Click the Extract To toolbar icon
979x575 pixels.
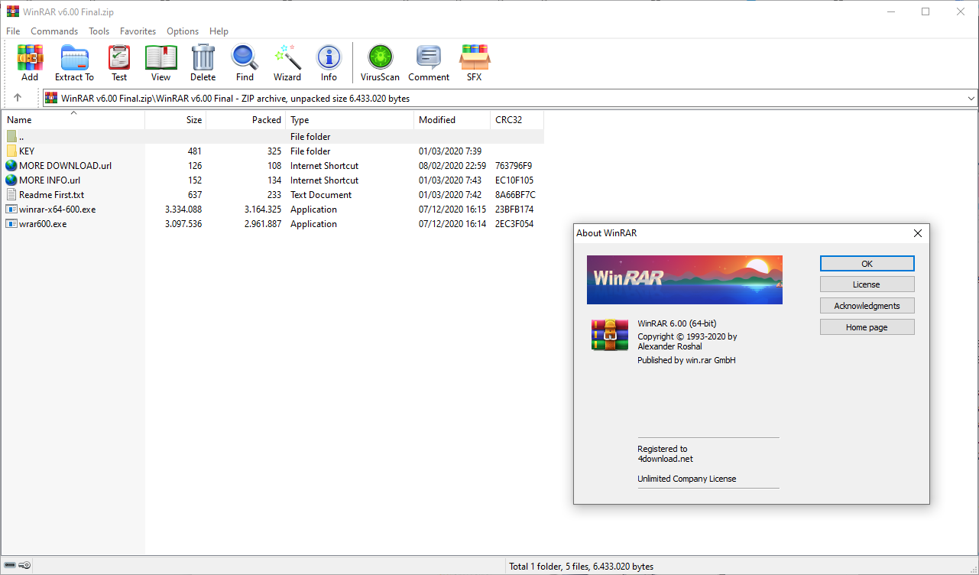click(x=74, y=57)
